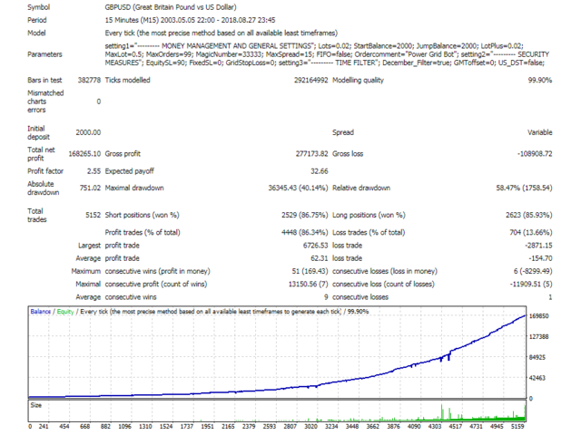581x435 pixels.
Task: Click short positions value 2529 (86.75%)
Action: click(305, 215)
